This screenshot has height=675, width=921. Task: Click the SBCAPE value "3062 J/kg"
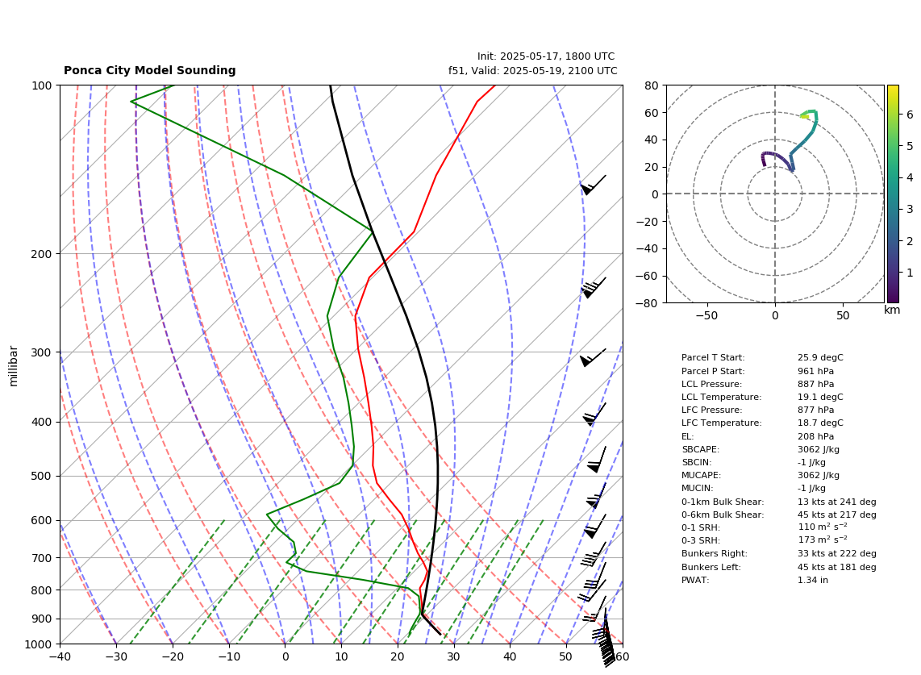819,449
